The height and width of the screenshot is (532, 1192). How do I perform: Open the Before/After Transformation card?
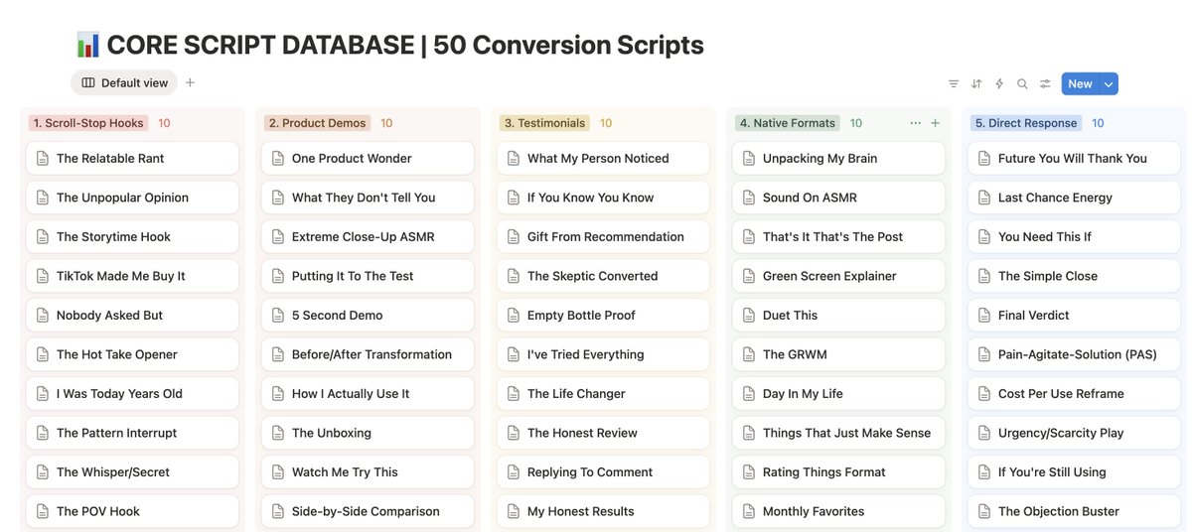(x=368, y=354)
